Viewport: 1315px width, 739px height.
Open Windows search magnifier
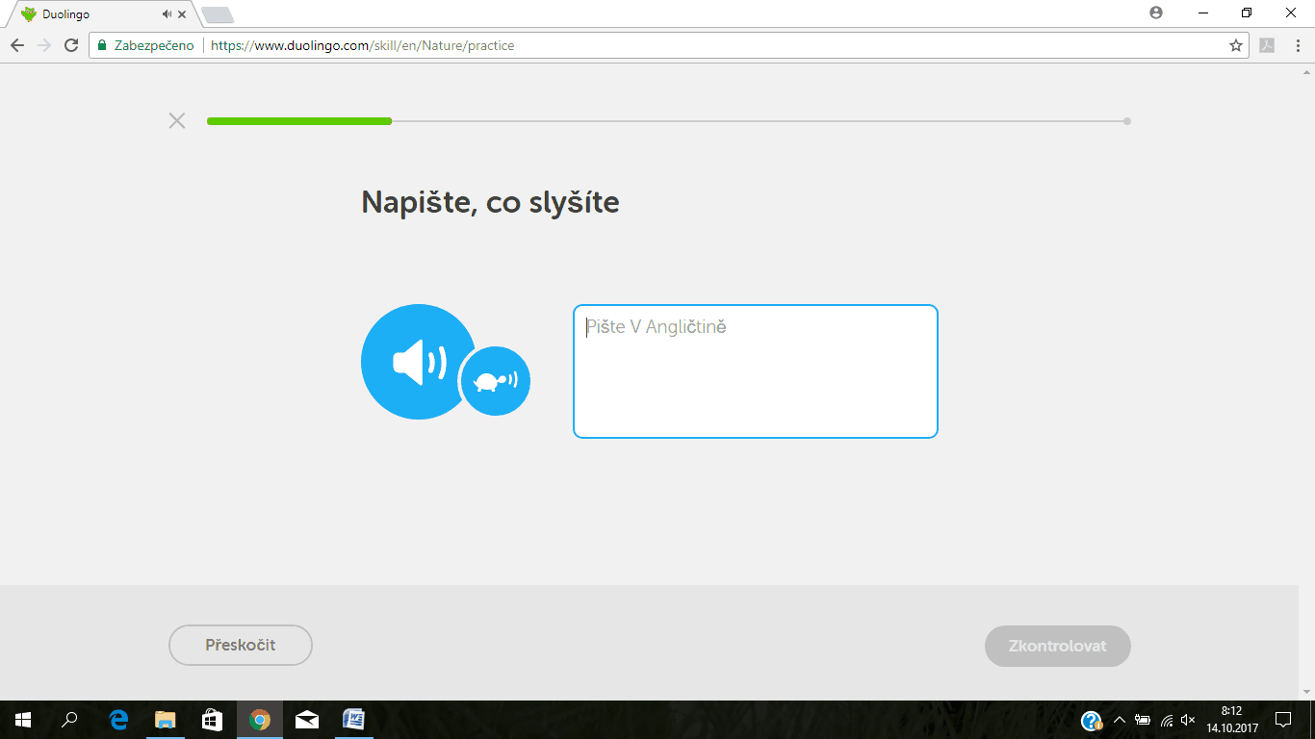(69, 720)
